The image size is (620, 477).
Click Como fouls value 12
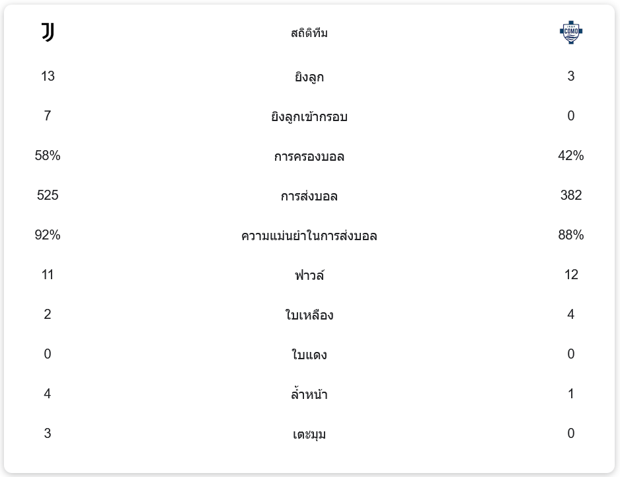571,275
